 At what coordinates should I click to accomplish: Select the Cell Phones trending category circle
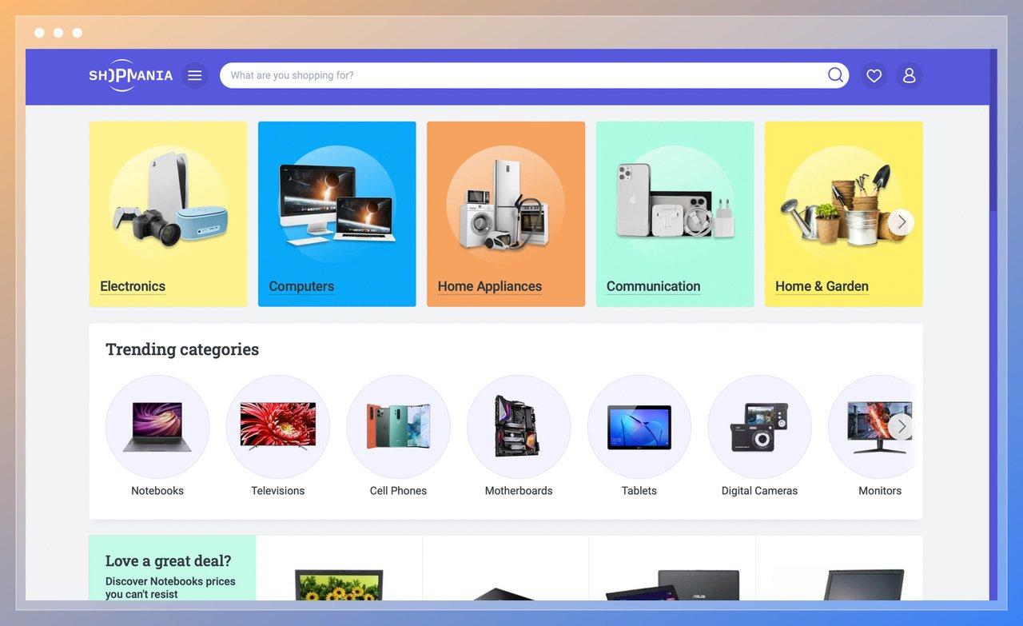click(x=398, y=426)
